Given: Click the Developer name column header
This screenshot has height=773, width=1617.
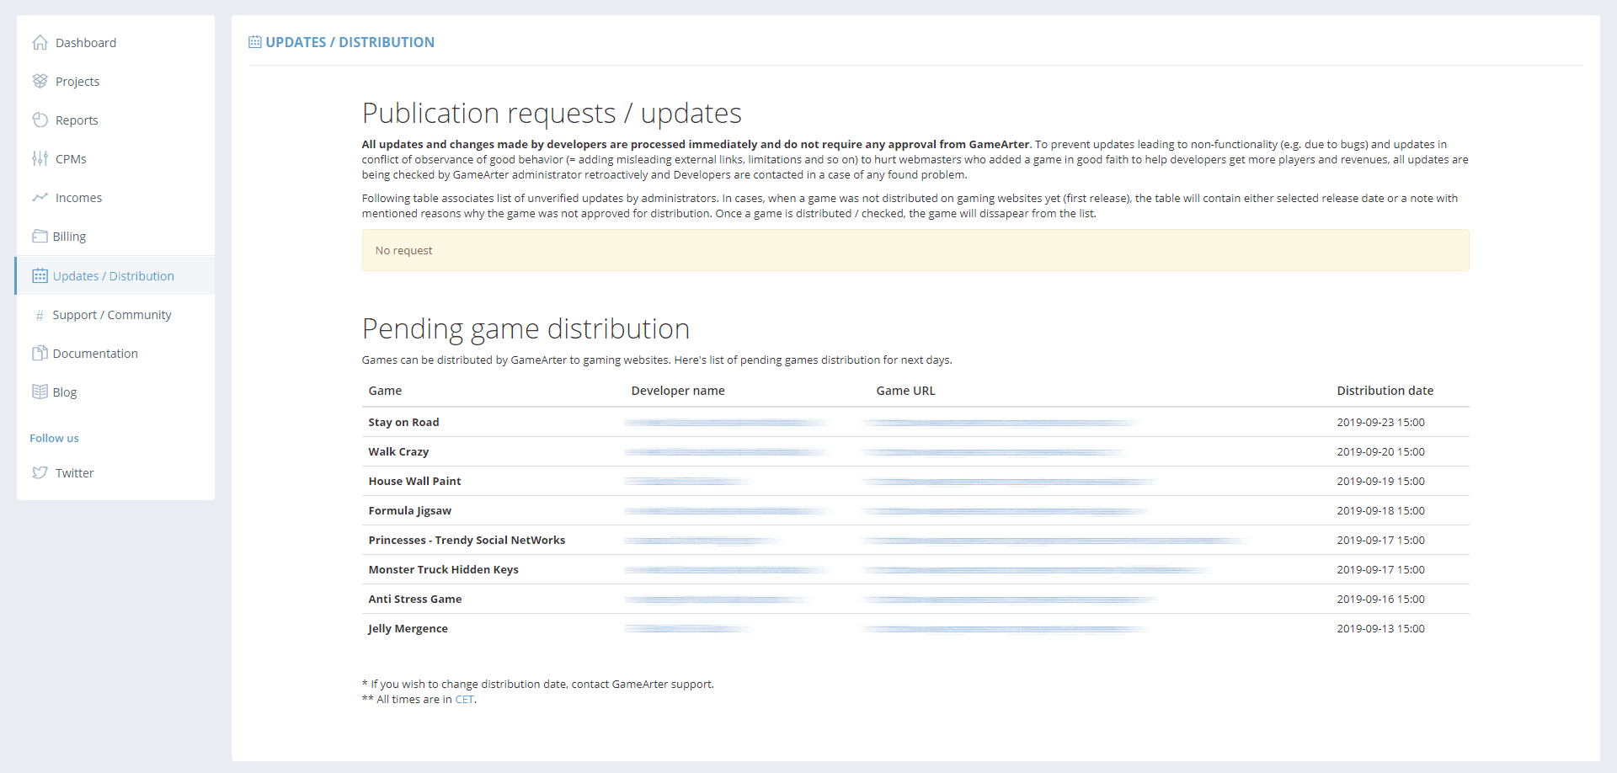Looking at the screenshot, I should [x=678, y=390].
